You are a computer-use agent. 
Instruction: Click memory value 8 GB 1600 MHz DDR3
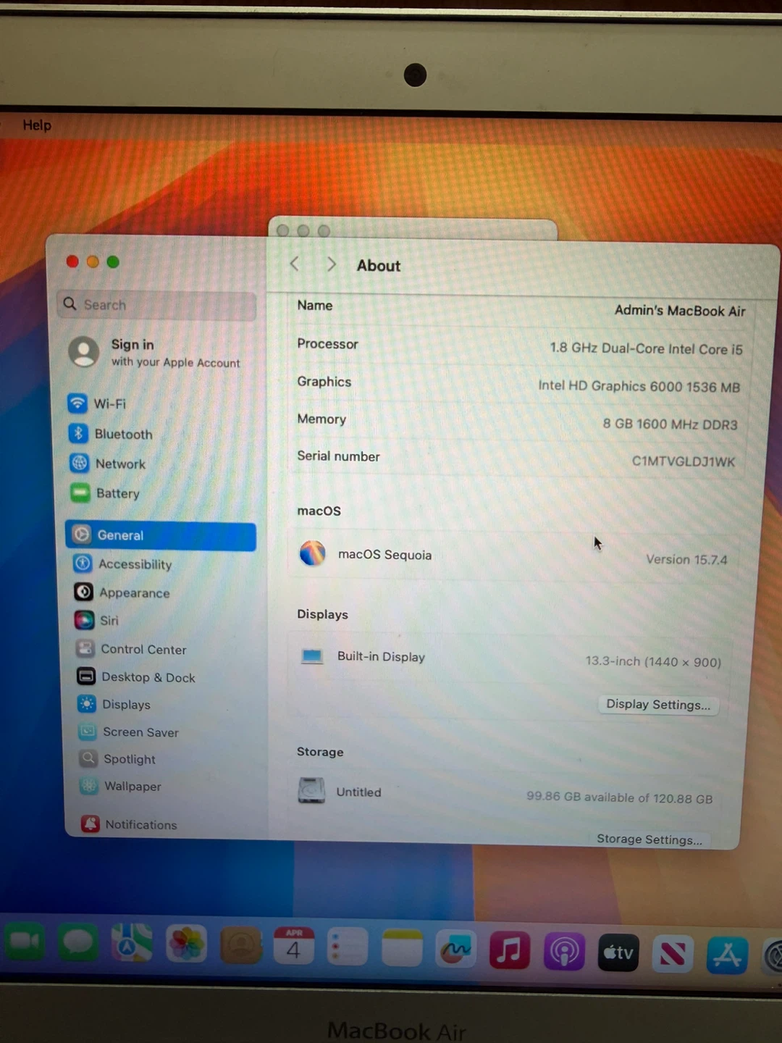click(x=670, y=424)
